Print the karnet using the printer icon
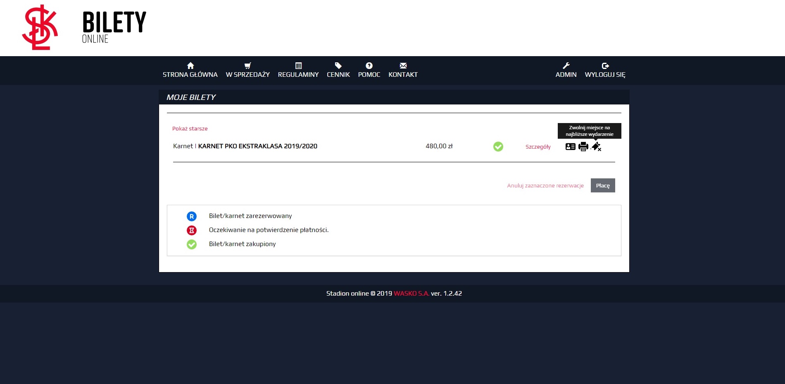785x384 pixels. coord(583,147)
